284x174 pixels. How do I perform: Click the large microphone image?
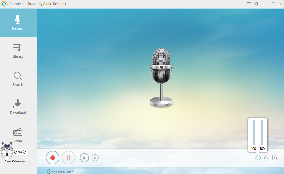coord(161,77)
